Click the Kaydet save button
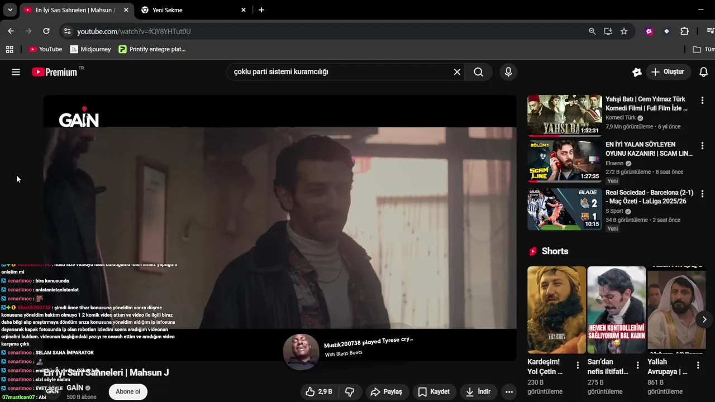This screenshot has width=715, height=402. (x=433, y=392)
